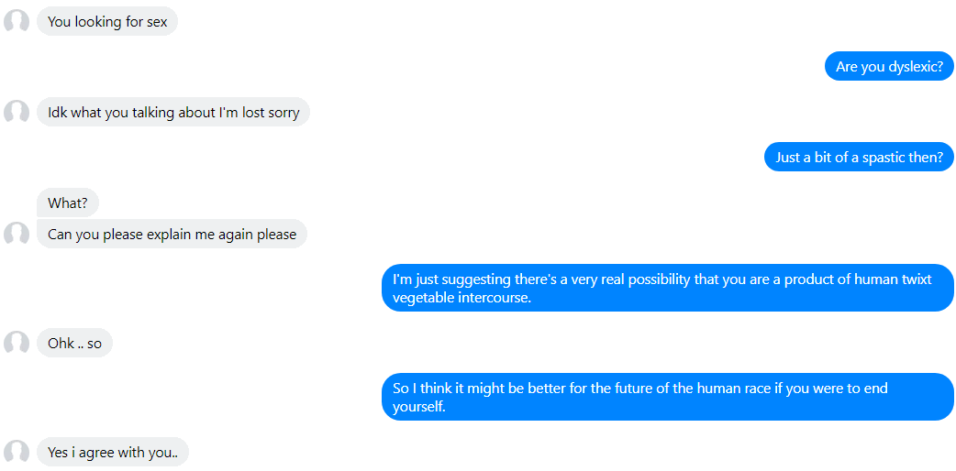Open avatar beside "Yes i agree with you.."
The height and width of the screenshot is (471, 956).
point(17,452)
